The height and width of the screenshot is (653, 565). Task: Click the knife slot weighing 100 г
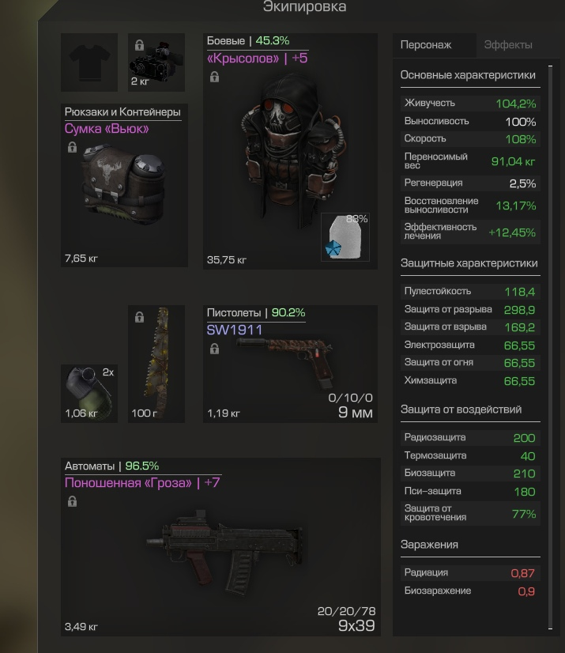click(156, 364)
